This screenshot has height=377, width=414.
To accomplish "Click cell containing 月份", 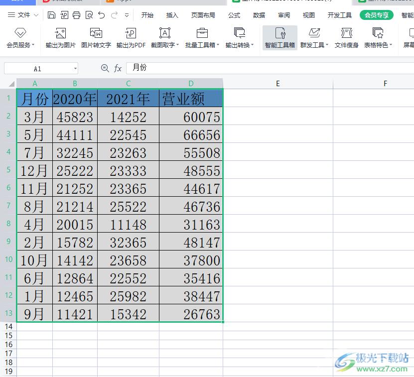I will coord(34,98).
